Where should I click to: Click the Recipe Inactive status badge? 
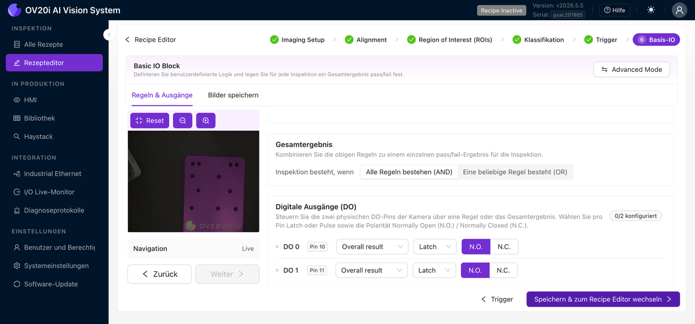502,10
